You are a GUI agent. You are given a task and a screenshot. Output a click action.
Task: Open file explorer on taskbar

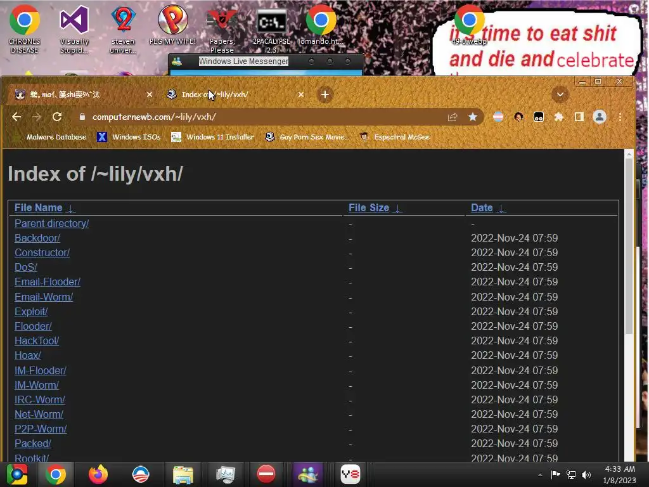click(x=183, y=475)
